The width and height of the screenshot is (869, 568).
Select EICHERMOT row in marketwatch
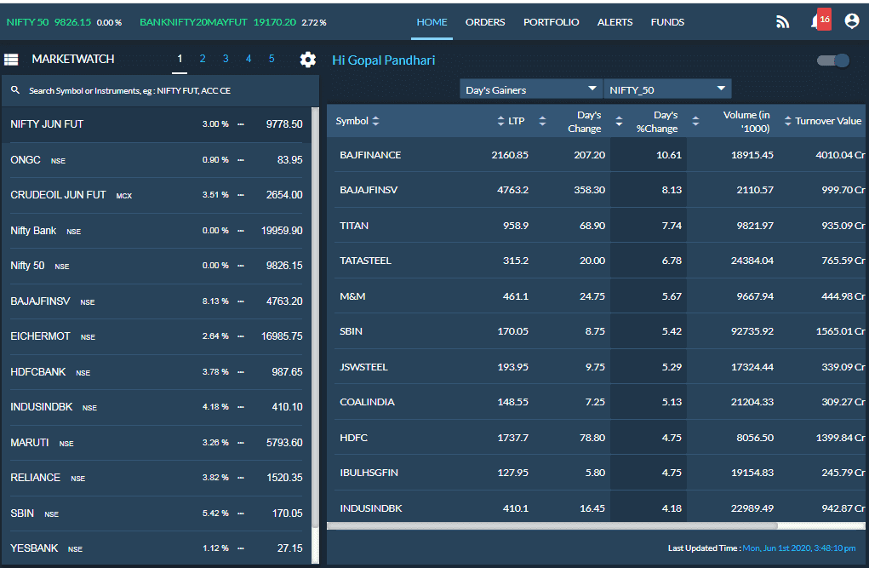[x=157, y=336]
